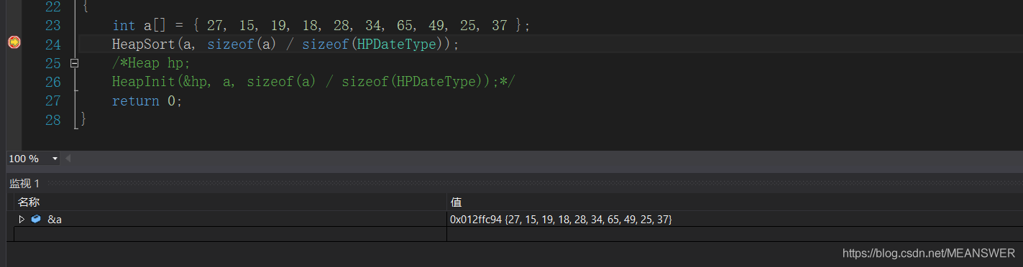Click the HPDateType identifier on line 24
The image size is (1023, 267).
(397, 44)
